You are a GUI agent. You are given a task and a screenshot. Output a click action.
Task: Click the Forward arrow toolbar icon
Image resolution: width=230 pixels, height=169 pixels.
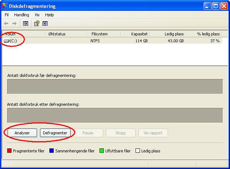(x=14, y=23)
